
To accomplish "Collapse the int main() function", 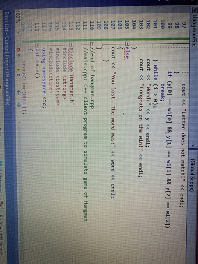I will click(x=37, y=46).
